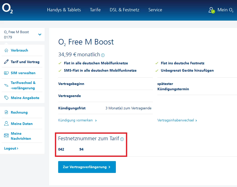
Task: Click the Tarifwechsel arrows icon
Action: click(x=6, y=85)
